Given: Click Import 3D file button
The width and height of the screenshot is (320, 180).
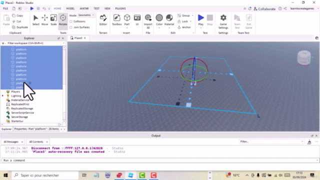Looking at the screenshot, I should click(x=148, y=21).
